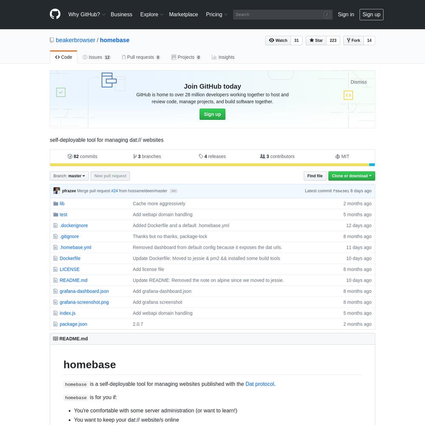Screen dimensions: 425x425
Task: Open the Dat protocol link
Action: [260, 384]
